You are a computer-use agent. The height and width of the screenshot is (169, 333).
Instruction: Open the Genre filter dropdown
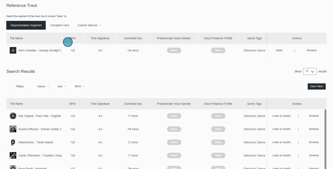pos(43,86)
